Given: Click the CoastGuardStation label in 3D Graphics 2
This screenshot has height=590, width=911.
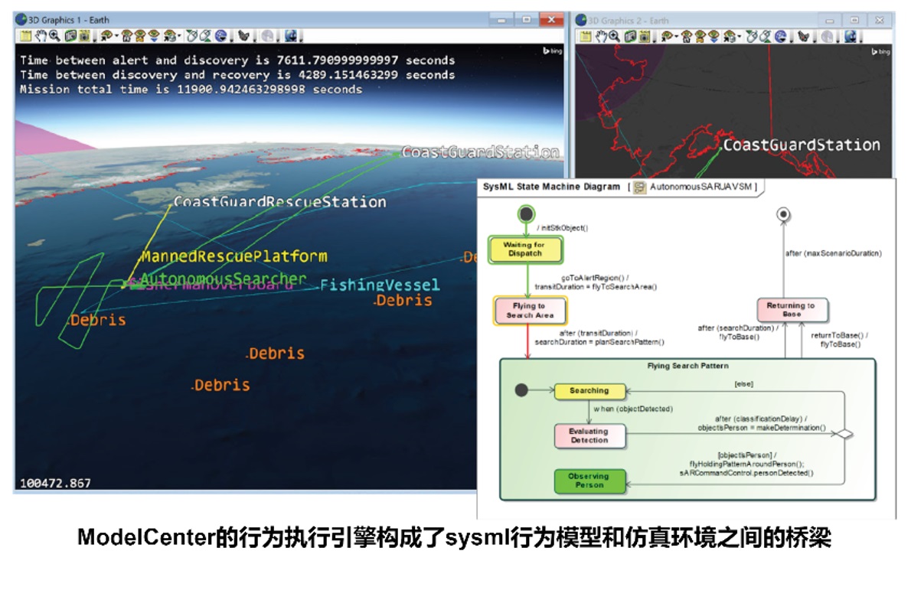Looking at the screenshot, I should [x=802, y=145].
